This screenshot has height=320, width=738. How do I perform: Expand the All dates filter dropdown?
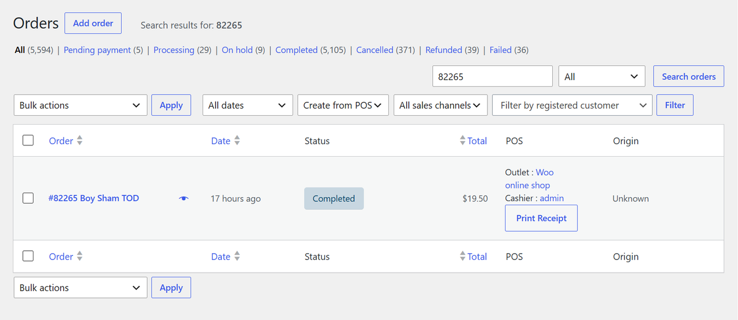click(x=248, y=105)
